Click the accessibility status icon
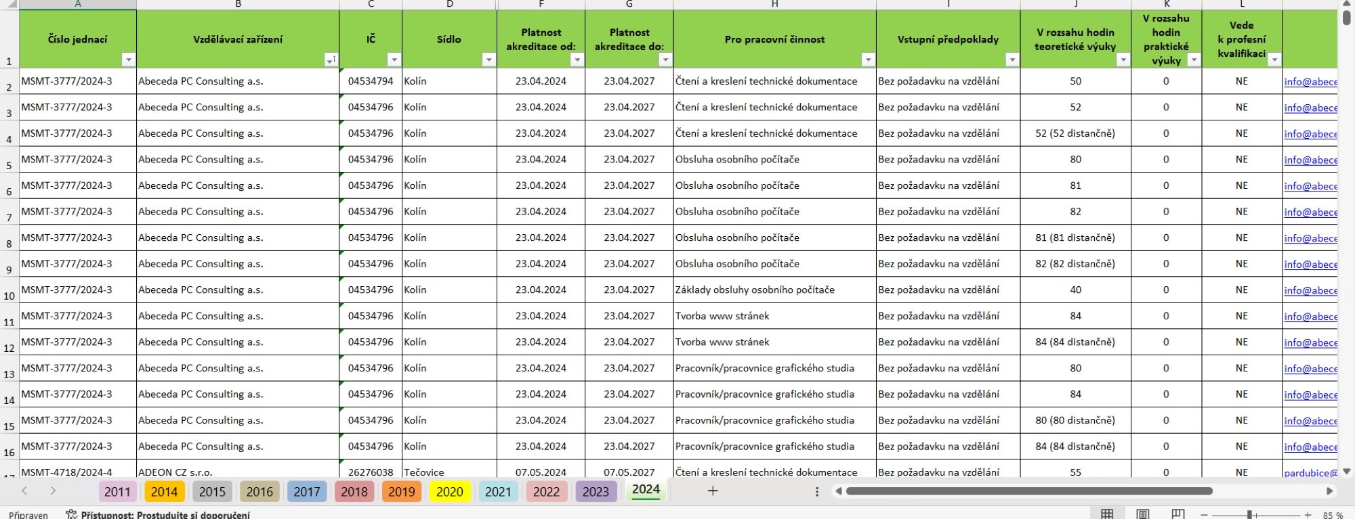Viewport: 1355px width, 519px height. (x=71, y=514)
